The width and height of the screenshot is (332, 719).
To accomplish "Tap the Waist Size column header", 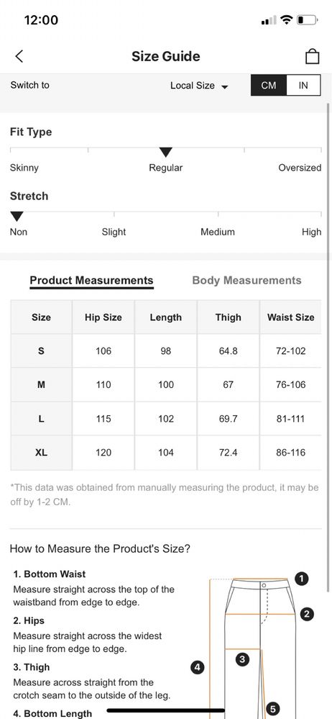I will click(291, 317).
